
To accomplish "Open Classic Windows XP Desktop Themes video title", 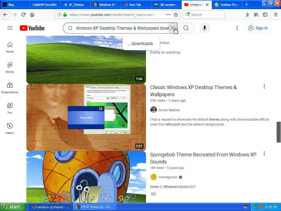I will click(193, 91).
